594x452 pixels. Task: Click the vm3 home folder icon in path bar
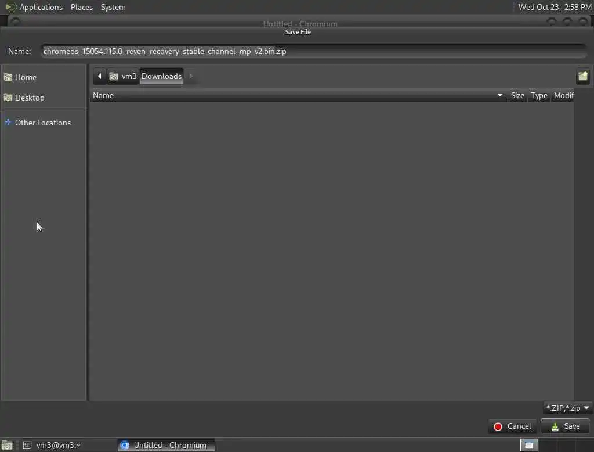pyautogui.click(x=114, y=77)
